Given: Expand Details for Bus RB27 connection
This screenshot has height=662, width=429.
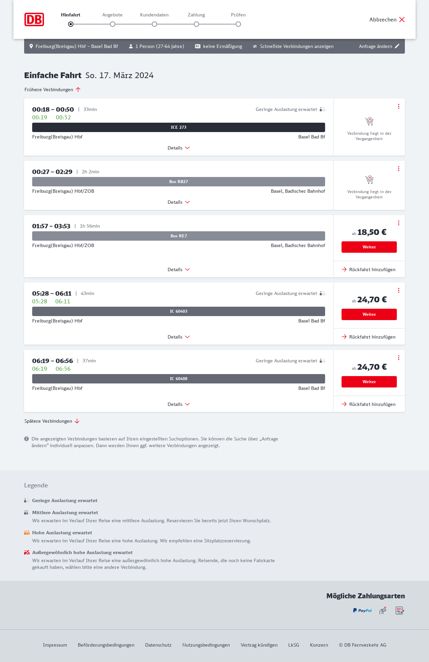Looking at the screenshot, I should (178, 202).
